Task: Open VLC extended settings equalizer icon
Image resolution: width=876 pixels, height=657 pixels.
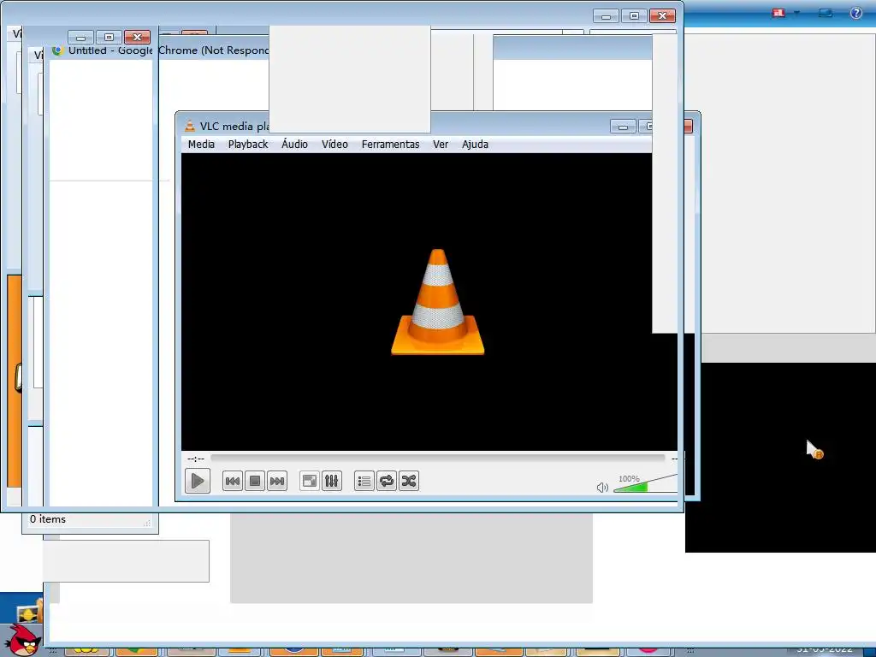Action: pos(331,481)
